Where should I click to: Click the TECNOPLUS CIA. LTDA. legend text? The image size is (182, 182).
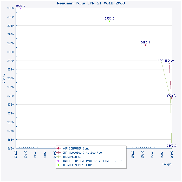click(78, 165)
